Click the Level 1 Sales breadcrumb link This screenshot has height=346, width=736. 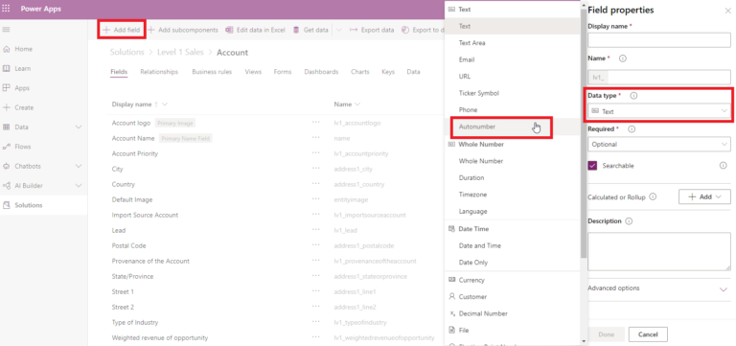[x=180, y=52]
